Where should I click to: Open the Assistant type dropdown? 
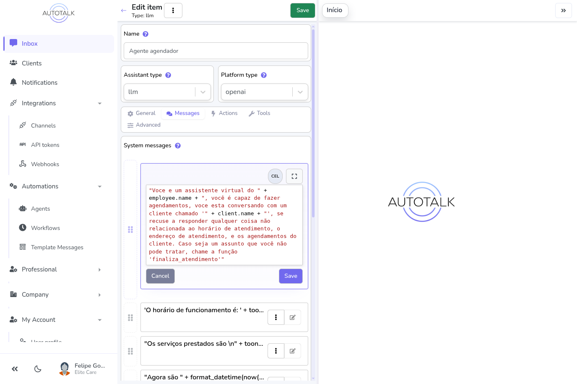167,91
